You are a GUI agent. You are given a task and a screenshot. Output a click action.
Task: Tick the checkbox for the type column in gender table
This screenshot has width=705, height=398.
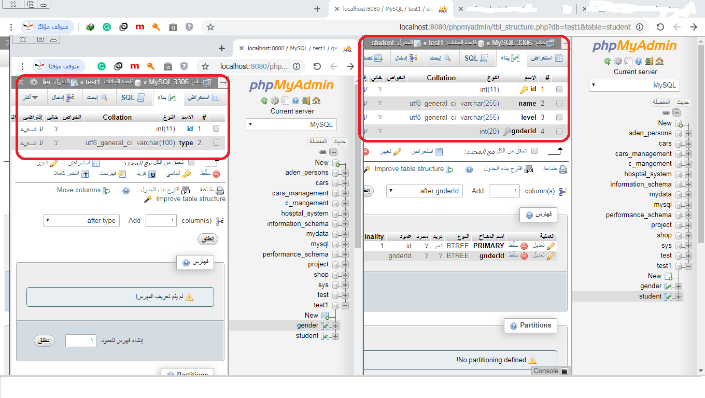click(x=216, y=143)
